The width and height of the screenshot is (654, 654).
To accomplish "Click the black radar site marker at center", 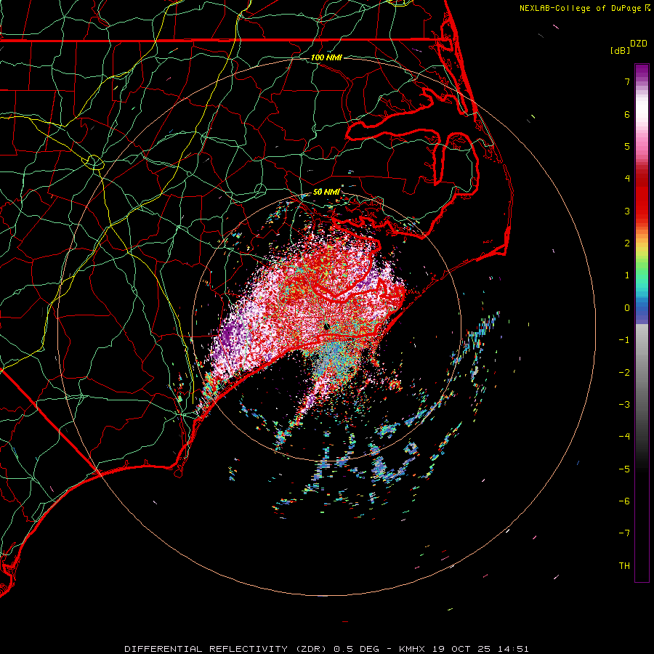I will [x=327, y=326].
